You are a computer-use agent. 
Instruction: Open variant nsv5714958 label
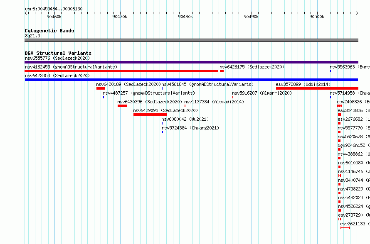coord(350,93)
